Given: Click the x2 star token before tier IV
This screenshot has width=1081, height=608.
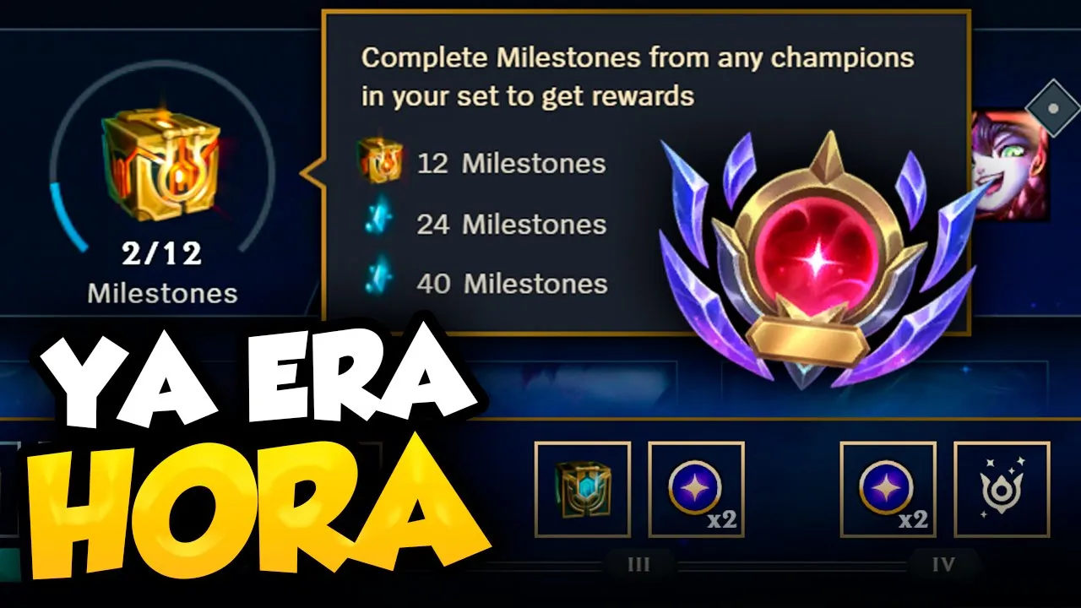Looking at the screenshot, I should coord(888,490).
